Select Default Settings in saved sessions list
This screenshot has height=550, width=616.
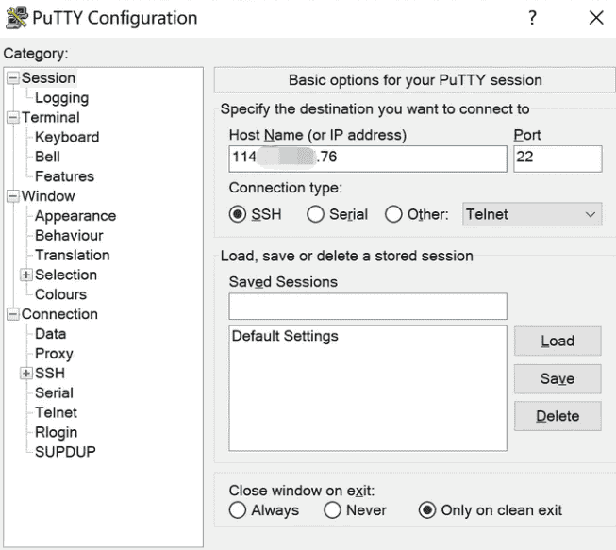click(x=285, y=336)
